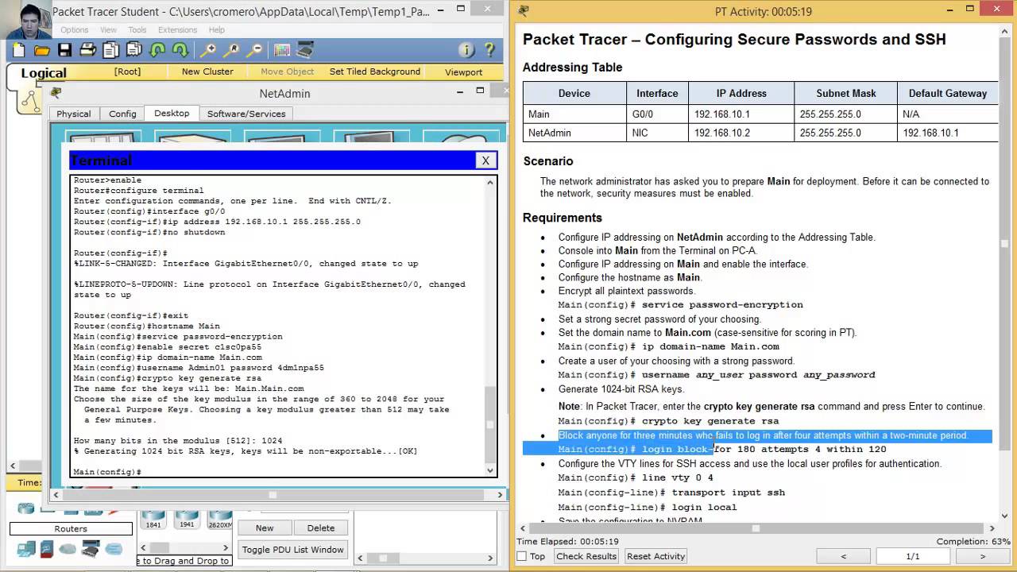Select the Custom Made Devices category icon
This screenshot has height=572, width=1017.
91,549
